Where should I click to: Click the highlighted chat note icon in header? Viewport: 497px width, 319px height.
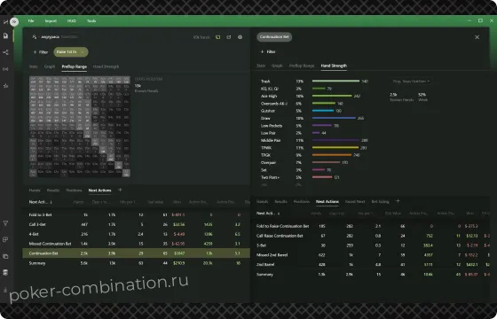217,37
